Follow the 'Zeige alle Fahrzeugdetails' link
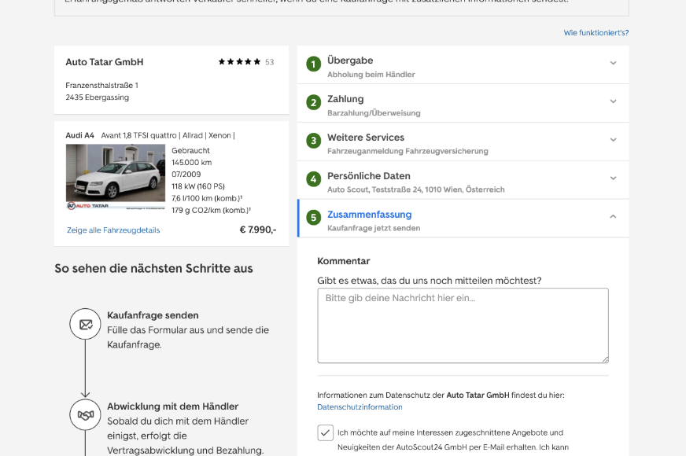The image size is (686, 456). coord(113,230)
